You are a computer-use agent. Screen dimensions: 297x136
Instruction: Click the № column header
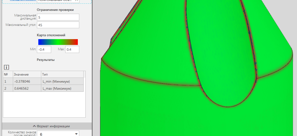click(x=7, y=74)
